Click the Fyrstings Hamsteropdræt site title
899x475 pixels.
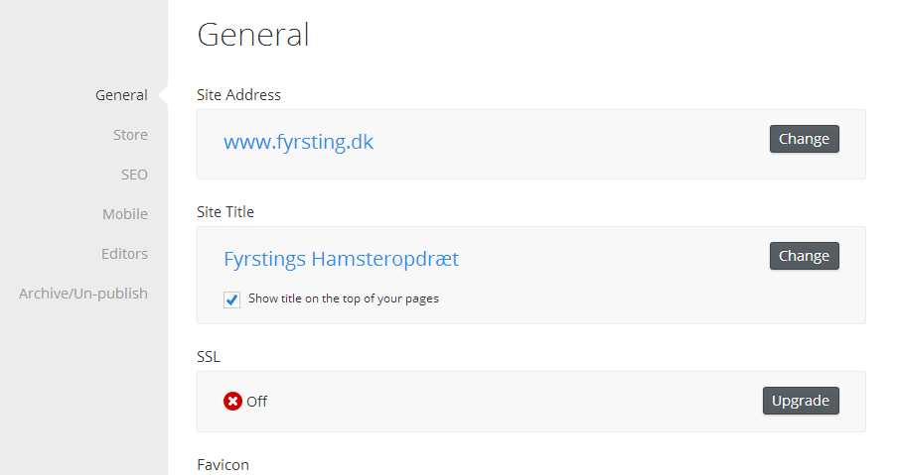click(x=341, y=259)
